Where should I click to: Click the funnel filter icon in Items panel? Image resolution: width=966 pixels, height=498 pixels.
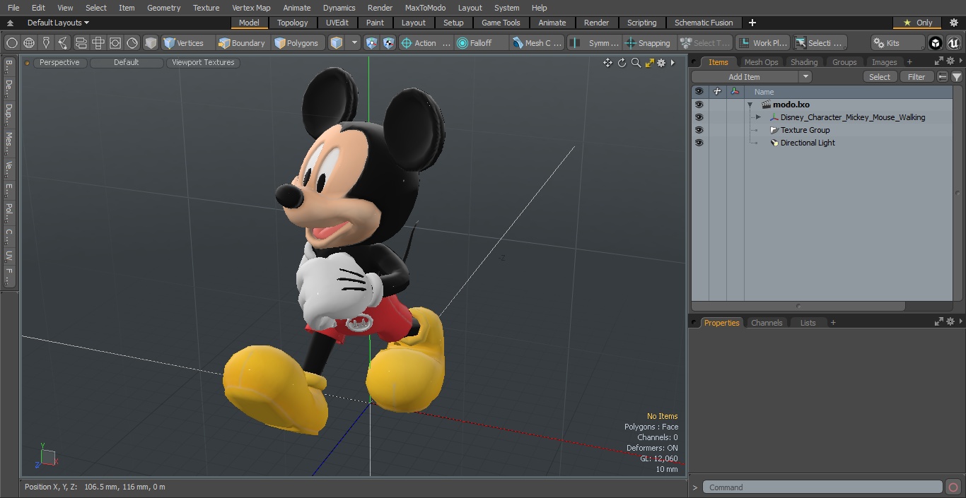point(956,77)
